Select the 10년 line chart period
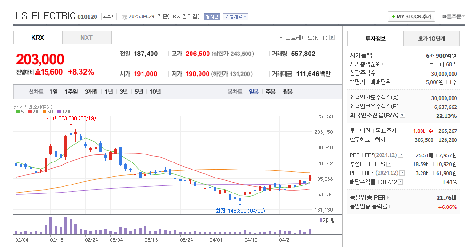This screenshot has width=470, height=247. click(155, 92)
